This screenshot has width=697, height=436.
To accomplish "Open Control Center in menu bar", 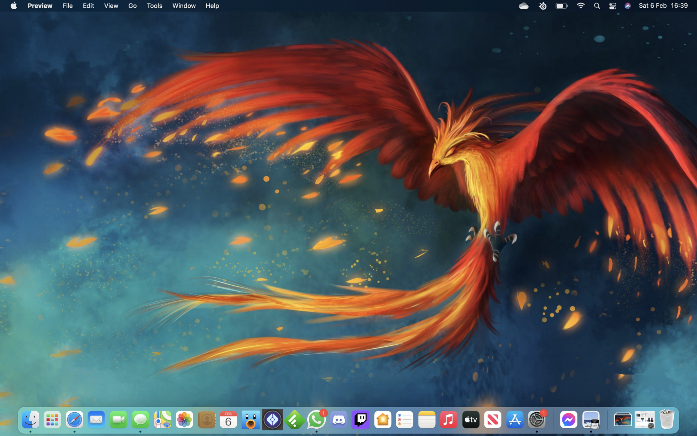I will pos(612,6).
